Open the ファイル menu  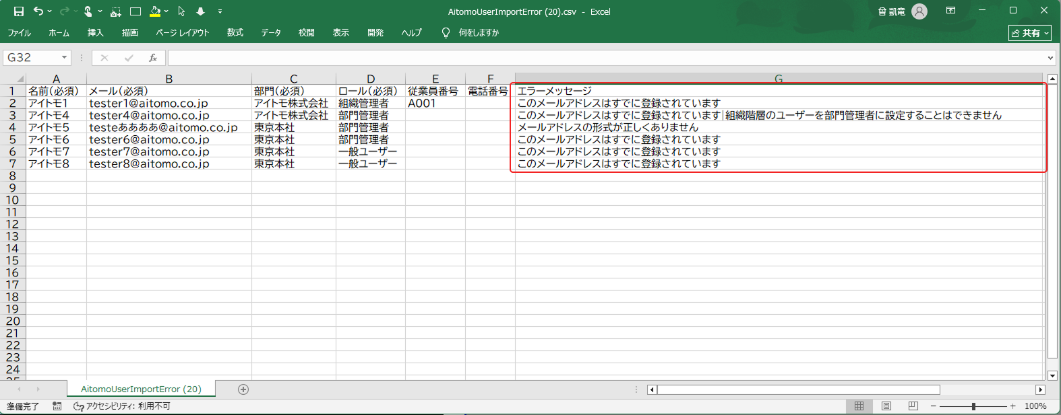click(x=19, y=33)
